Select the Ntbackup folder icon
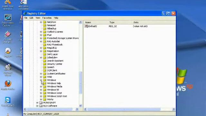 click(45, 29)
